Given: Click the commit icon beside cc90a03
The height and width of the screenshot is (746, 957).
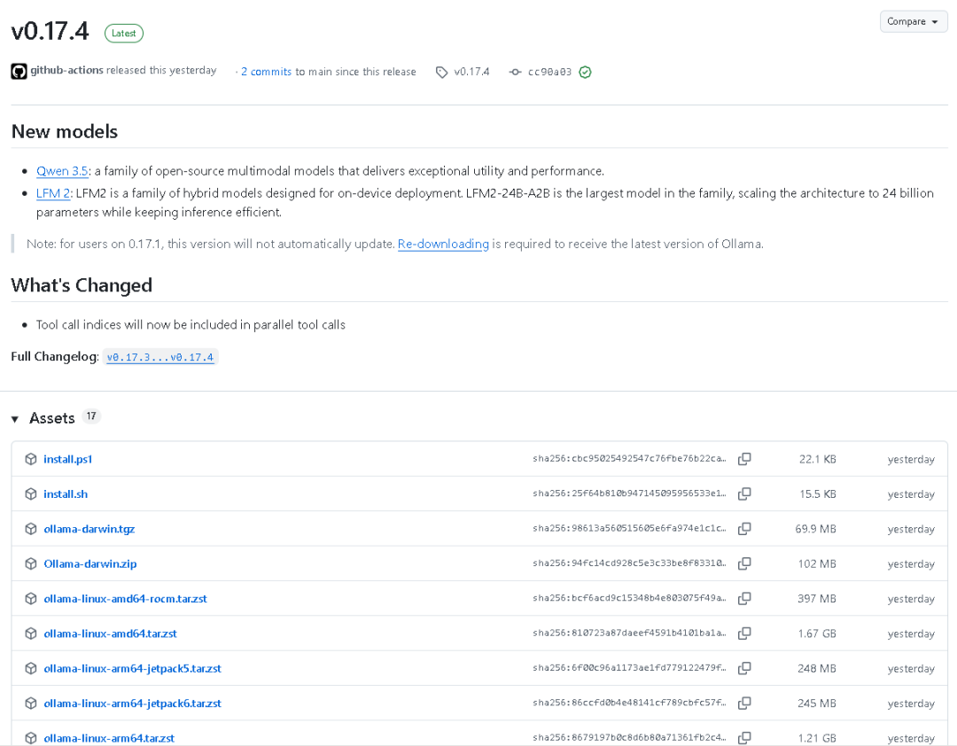Looking at the screenshot, I should [x=515, y=72].
